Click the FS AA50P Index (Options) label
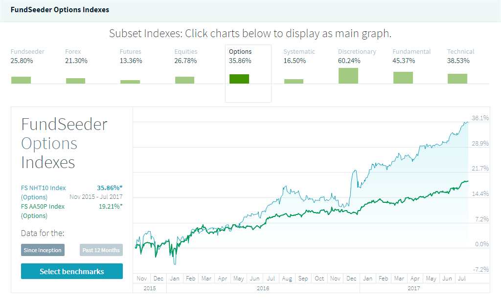Image resolution: width=501 pixels, height=301 pixels. pyautogui.click(x=43, y=211)
